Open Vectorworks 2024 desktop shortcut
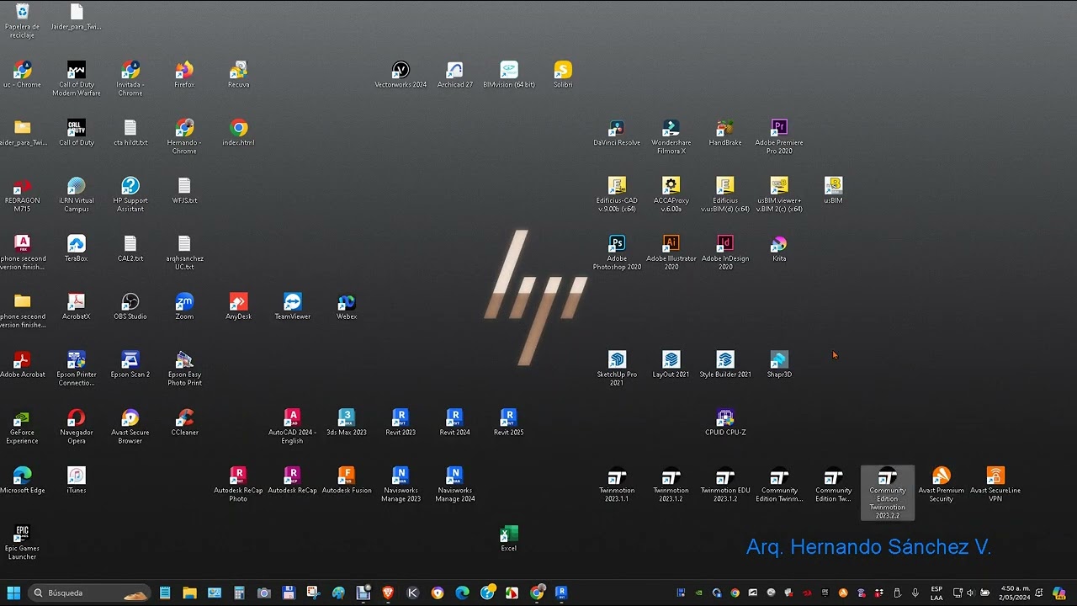The image size is (1077, 606). [401, 74]
